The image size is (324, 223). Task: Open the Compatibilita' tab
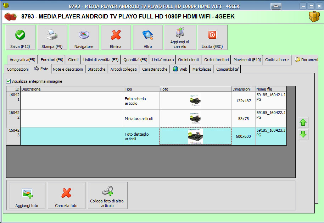click(227, 69)
